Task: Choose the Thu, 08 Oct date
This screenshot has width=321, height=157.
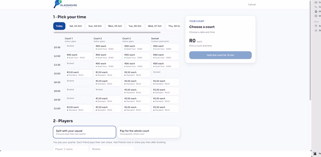Action: coord(173,26)
